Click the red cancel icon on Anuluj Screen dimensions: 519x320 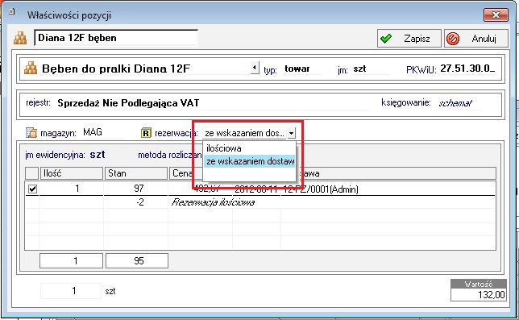tap(453, 39)
